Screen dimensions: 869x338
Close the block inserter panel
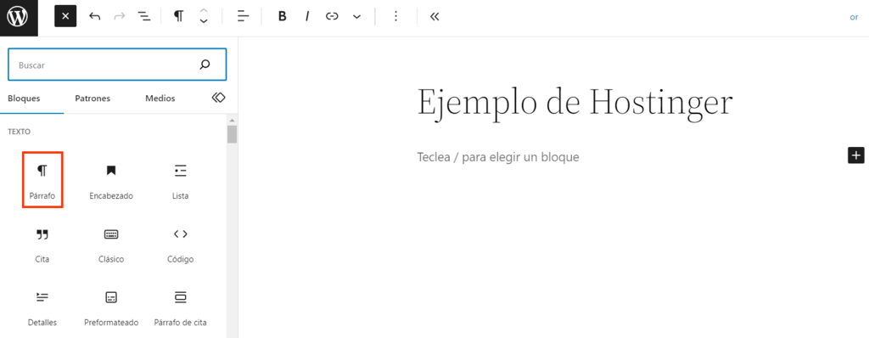[64, 17]
